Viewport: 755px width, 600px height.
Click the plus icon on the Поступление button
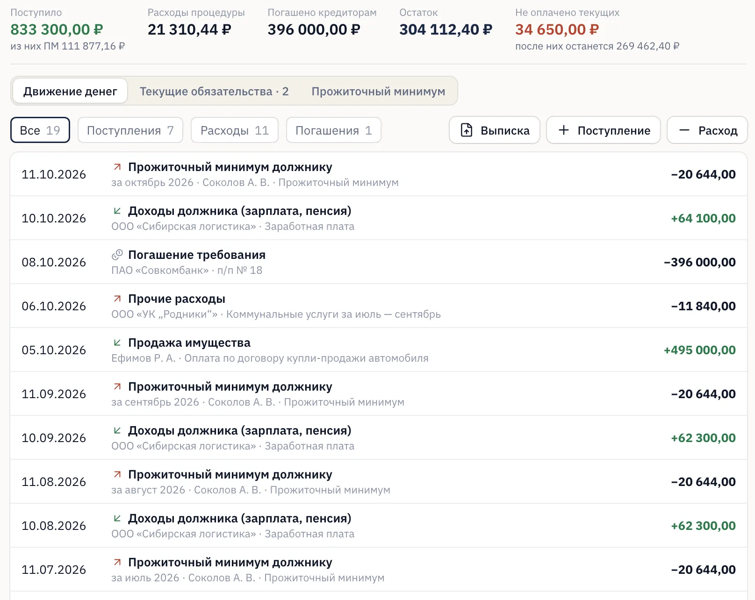564,130
